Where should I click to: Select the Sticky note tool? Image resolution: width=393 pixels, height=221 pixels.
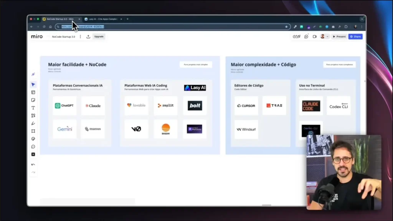[33, 100]
